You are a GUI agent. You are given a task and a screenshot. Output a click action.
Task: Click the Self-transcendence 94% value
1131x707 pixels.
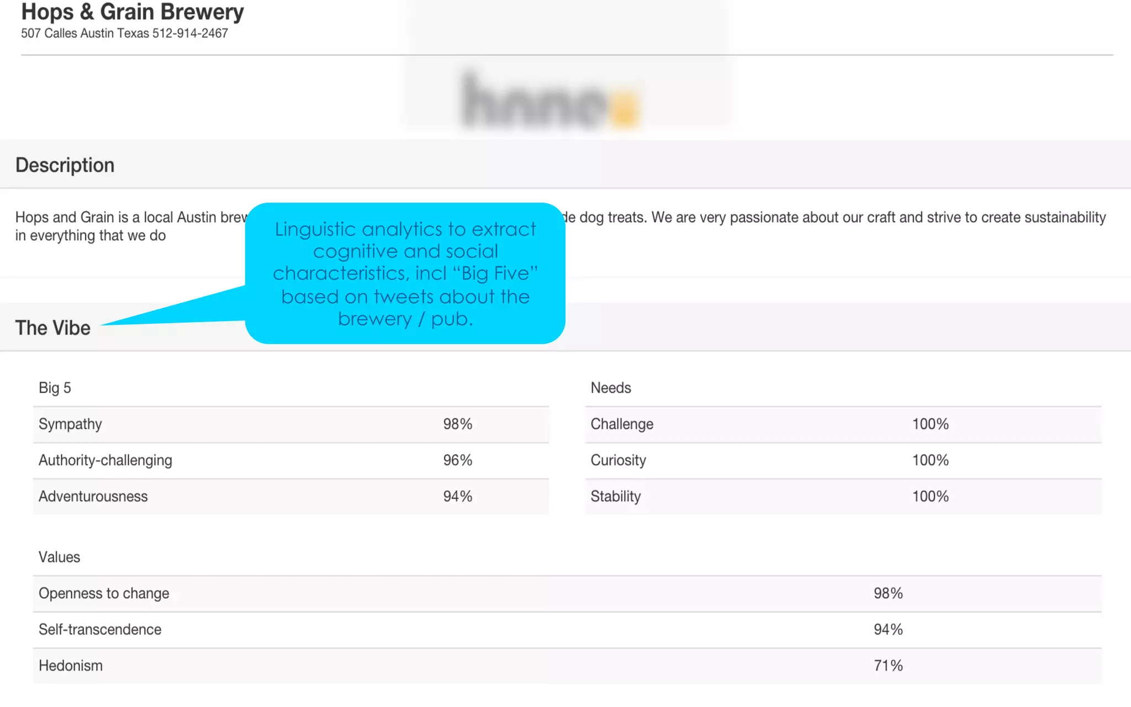(x=888, y=630)
